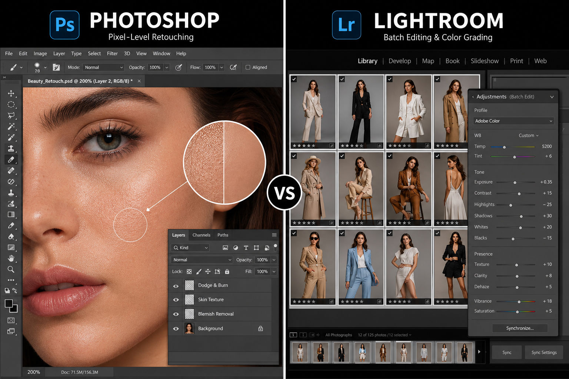
Task: Toggle layer filtering switch on/off
Action: coord(275,247)
